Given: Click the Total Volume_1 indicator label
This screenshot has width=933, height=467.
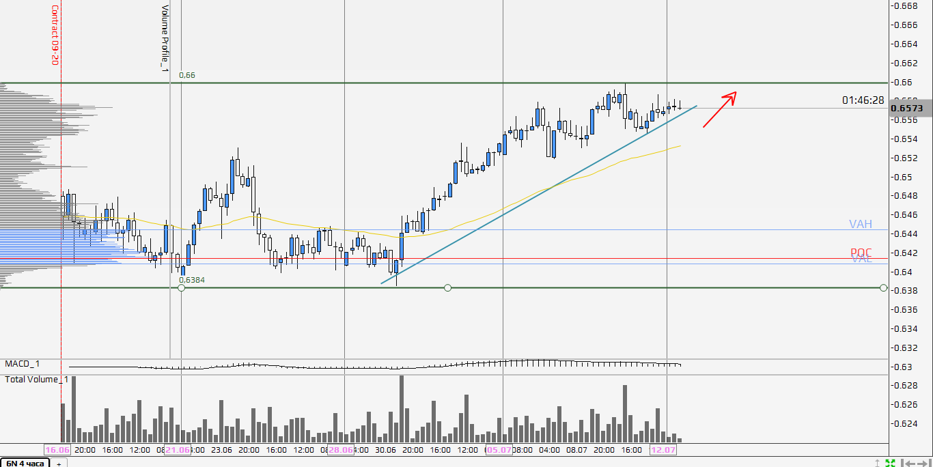Looking at the screenshot, I should 36,379.
